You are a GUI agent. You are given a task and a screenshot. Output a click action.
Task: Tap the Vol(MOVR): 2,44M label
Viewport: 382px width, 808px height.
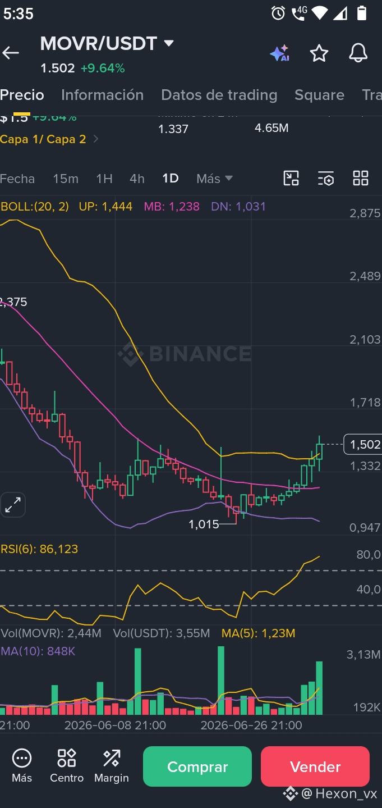pyautogui.click(x=51, y=633)
